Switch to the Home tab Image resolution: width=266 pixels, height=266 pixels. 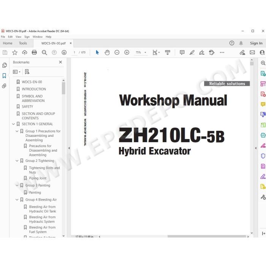(x=8, y=43)
